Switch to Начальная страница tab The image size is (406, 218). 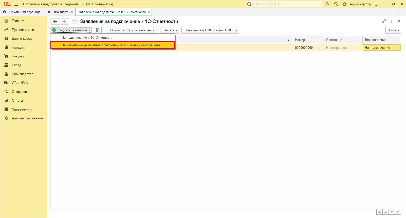click(22, 12)
